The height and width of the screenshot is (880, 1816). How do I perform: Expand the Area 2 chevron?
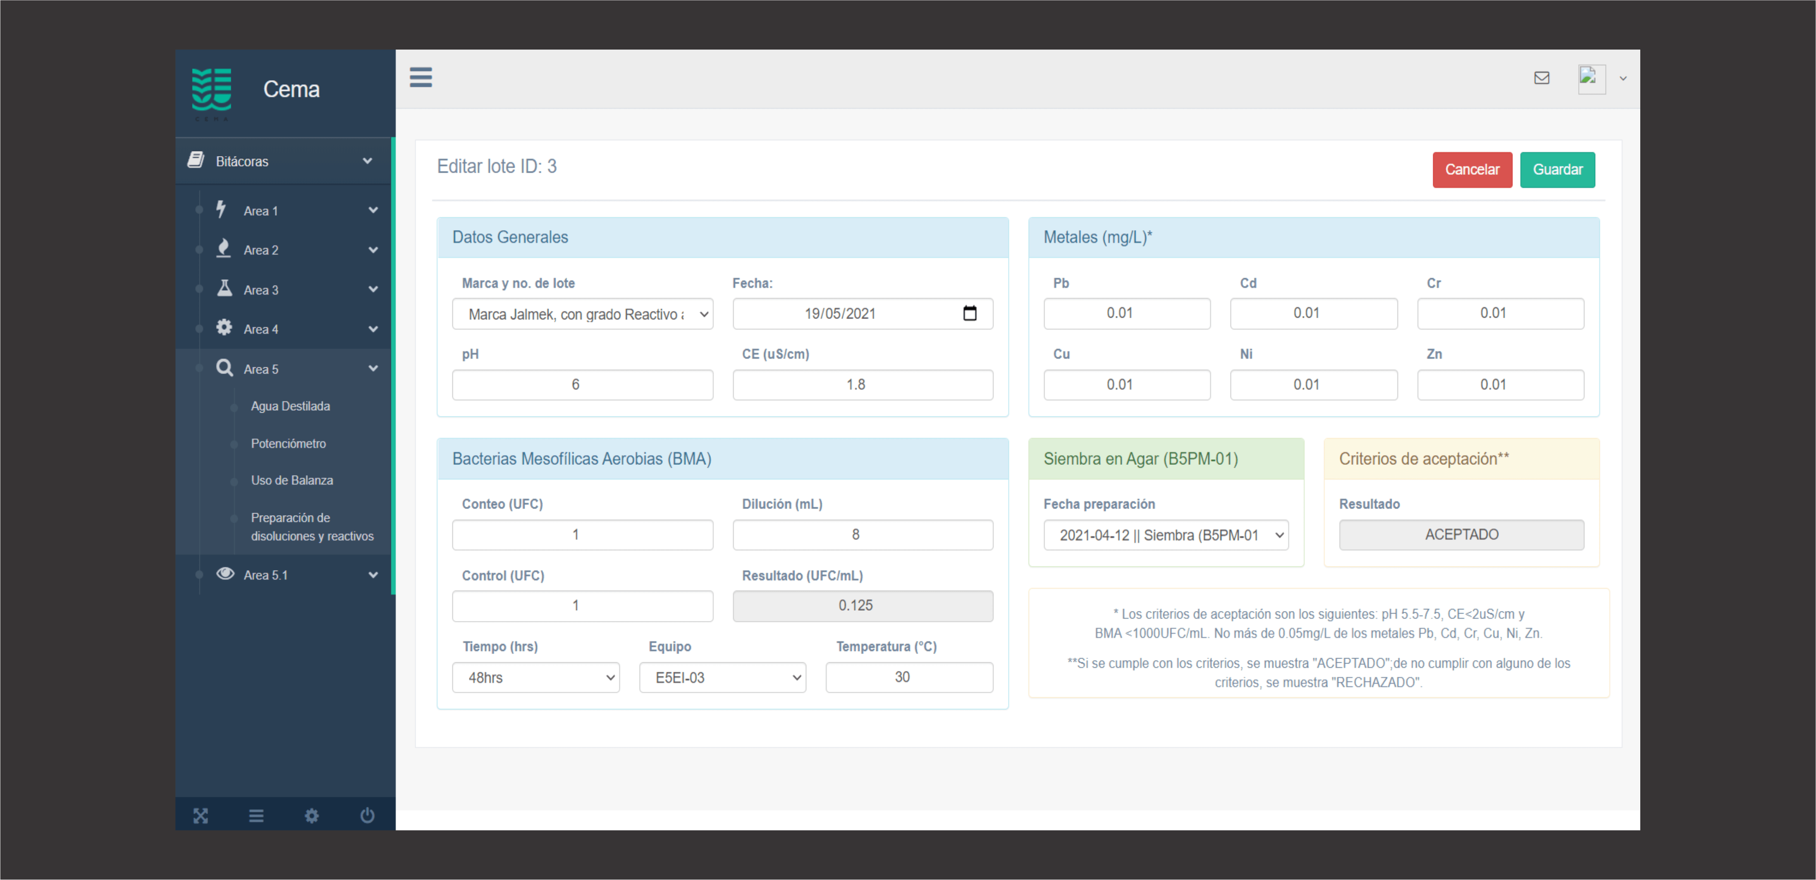373,250
